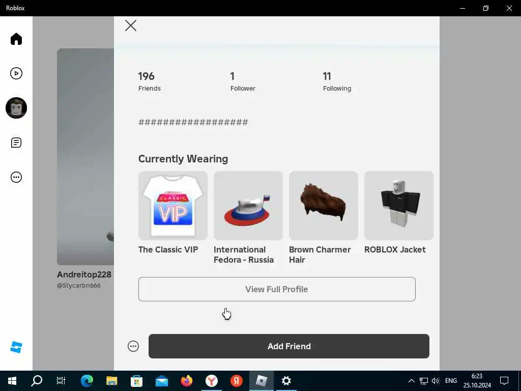Switch ENG input language indicator

451,381
